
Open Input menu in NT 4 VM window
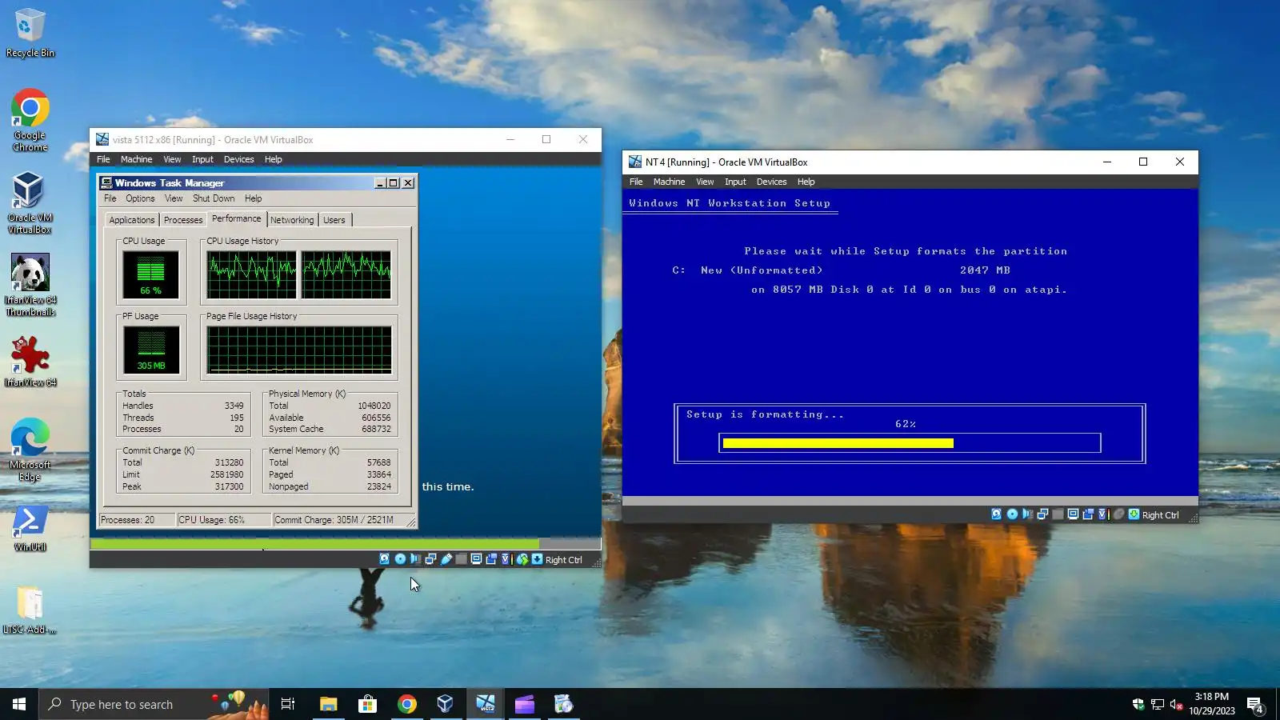[735, 182]
